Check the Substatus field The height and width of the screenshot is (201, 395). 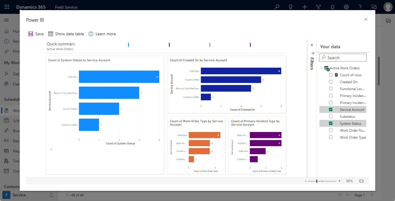tap(331, 117)
